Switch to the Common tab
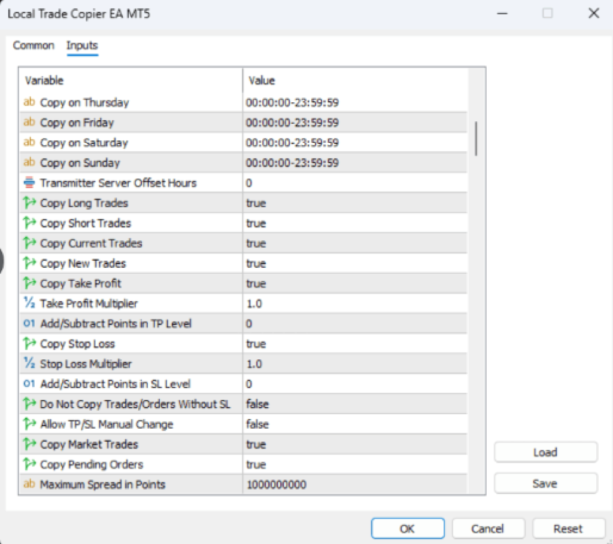Viewport: 613px width, 544px height. [x=34, y=45]
